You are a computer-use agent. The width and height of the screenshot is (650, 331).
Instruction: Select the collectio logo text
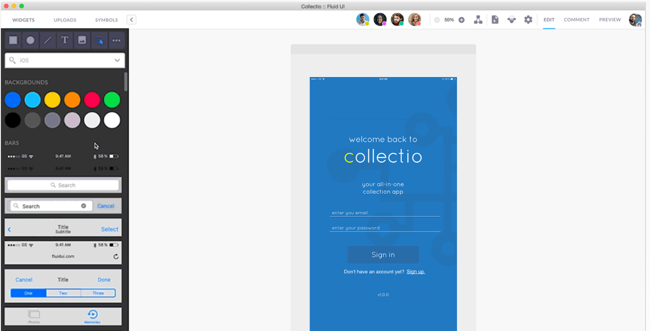pos(383,157)
